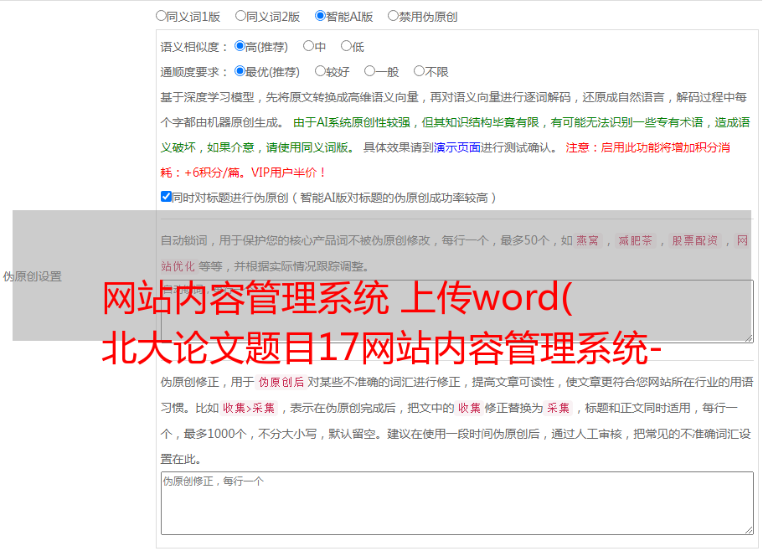
Task: Click the 伪原创修正 text area
Action: point(457,503)
